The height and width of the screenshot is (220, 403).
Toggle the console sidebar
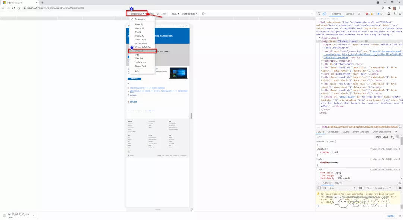[319, 188]
